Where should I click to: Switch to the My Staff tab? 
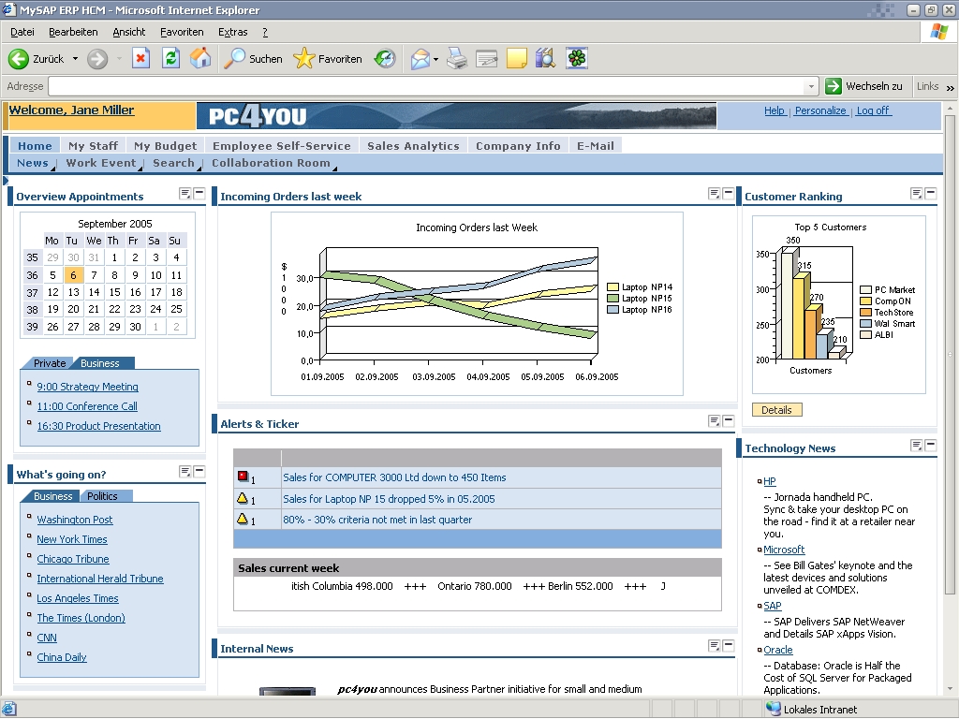click(93, 145)
